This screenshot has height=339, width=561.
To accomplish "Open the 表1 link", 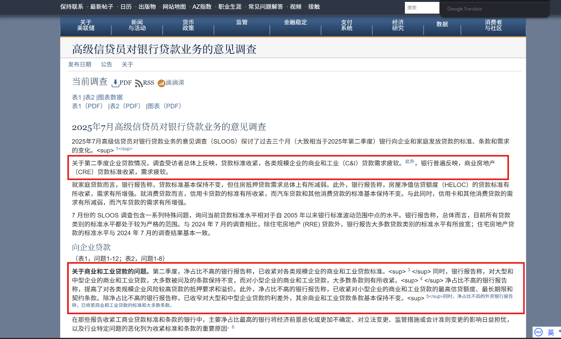I will click(76, 97).
